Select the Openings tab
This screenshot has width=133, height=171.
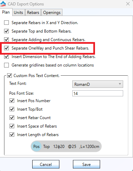52,13
